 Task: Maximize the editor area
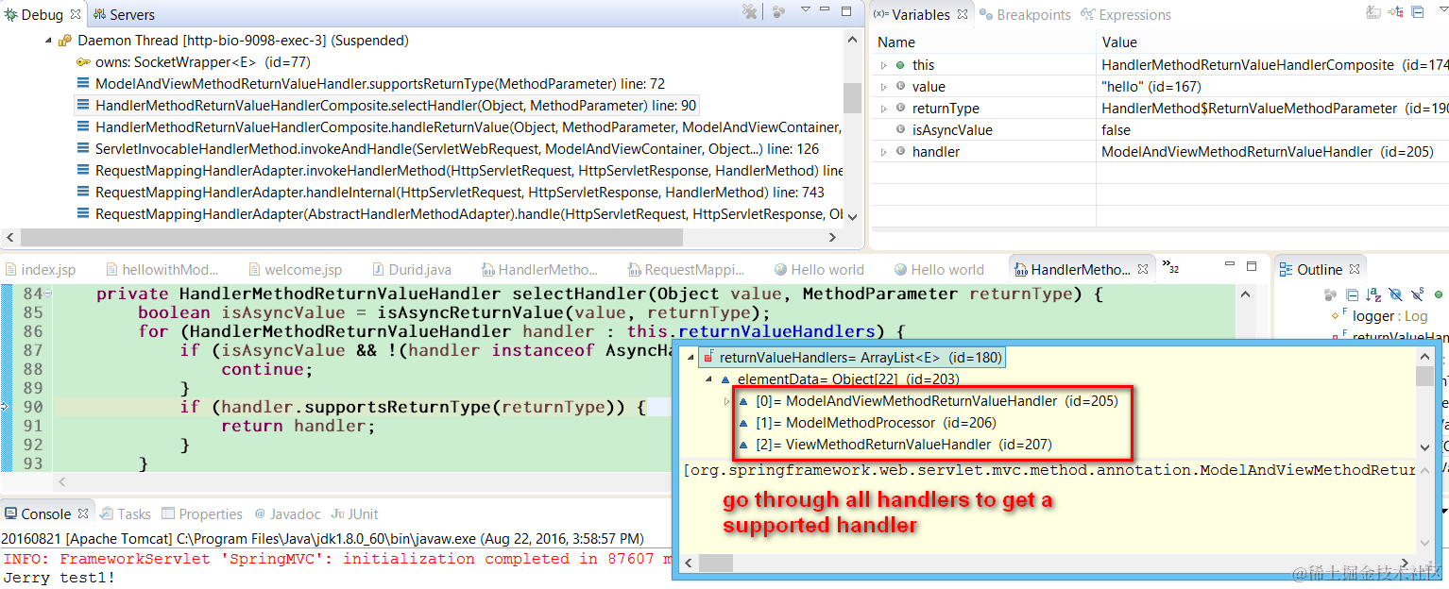tap(1252, 266)
